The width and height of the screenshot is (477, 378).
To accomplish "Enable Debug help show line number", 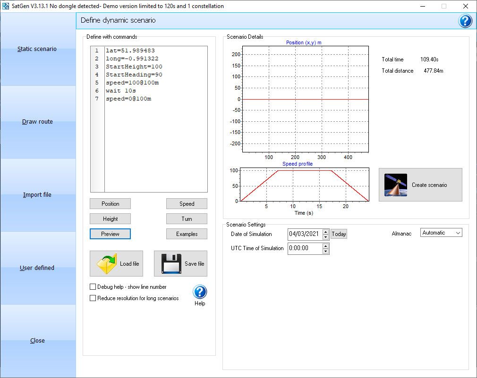I will tap(93, 286).
